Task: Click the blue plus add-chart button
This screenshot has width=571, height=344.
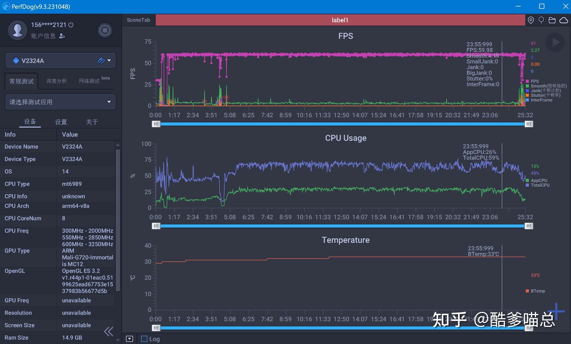Action: point(556,311)
